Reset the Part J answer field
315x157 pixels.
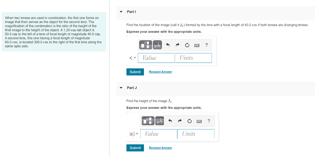click(189, 121)
